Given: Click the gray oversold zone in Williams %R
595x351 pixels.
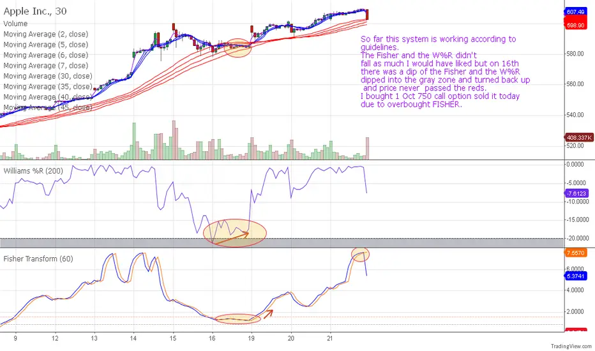Looking at the screenshot, I should [281, 243].
